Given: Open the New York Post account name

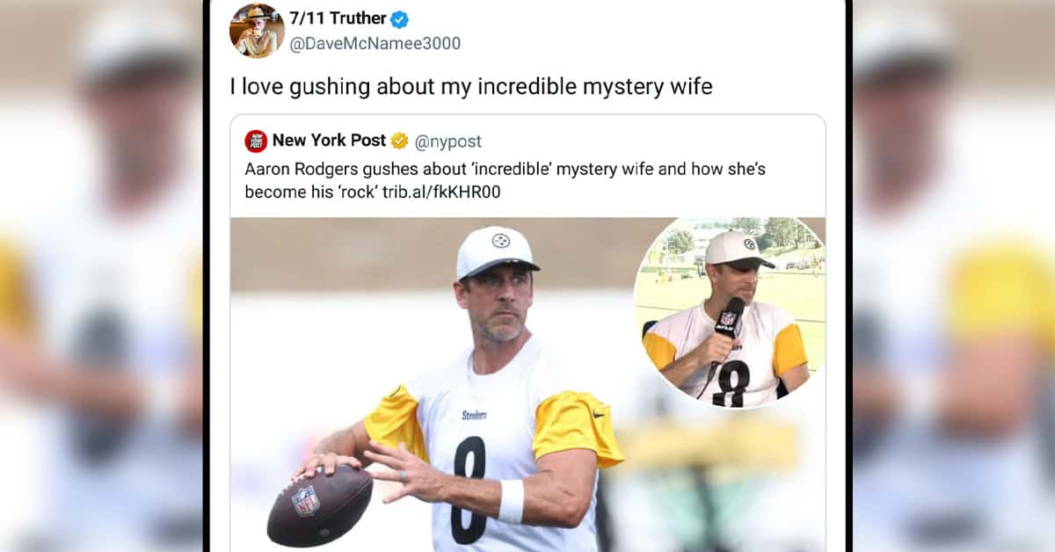Looking at the screenshot, I should tap(329, 141).
